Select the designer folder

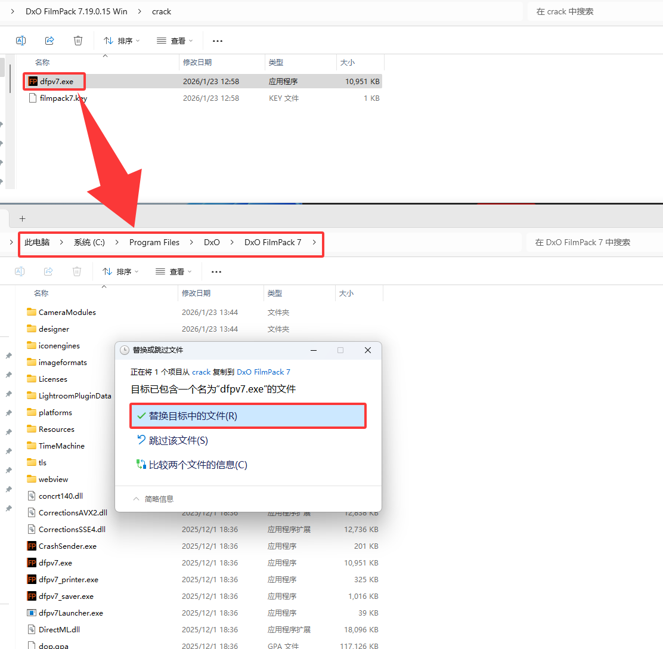48,329
